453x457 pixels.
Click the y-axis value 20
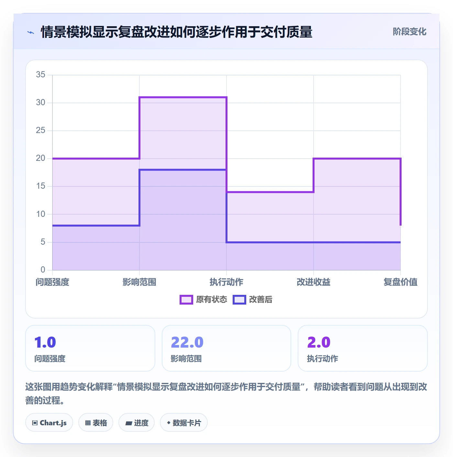coord(41,158)
